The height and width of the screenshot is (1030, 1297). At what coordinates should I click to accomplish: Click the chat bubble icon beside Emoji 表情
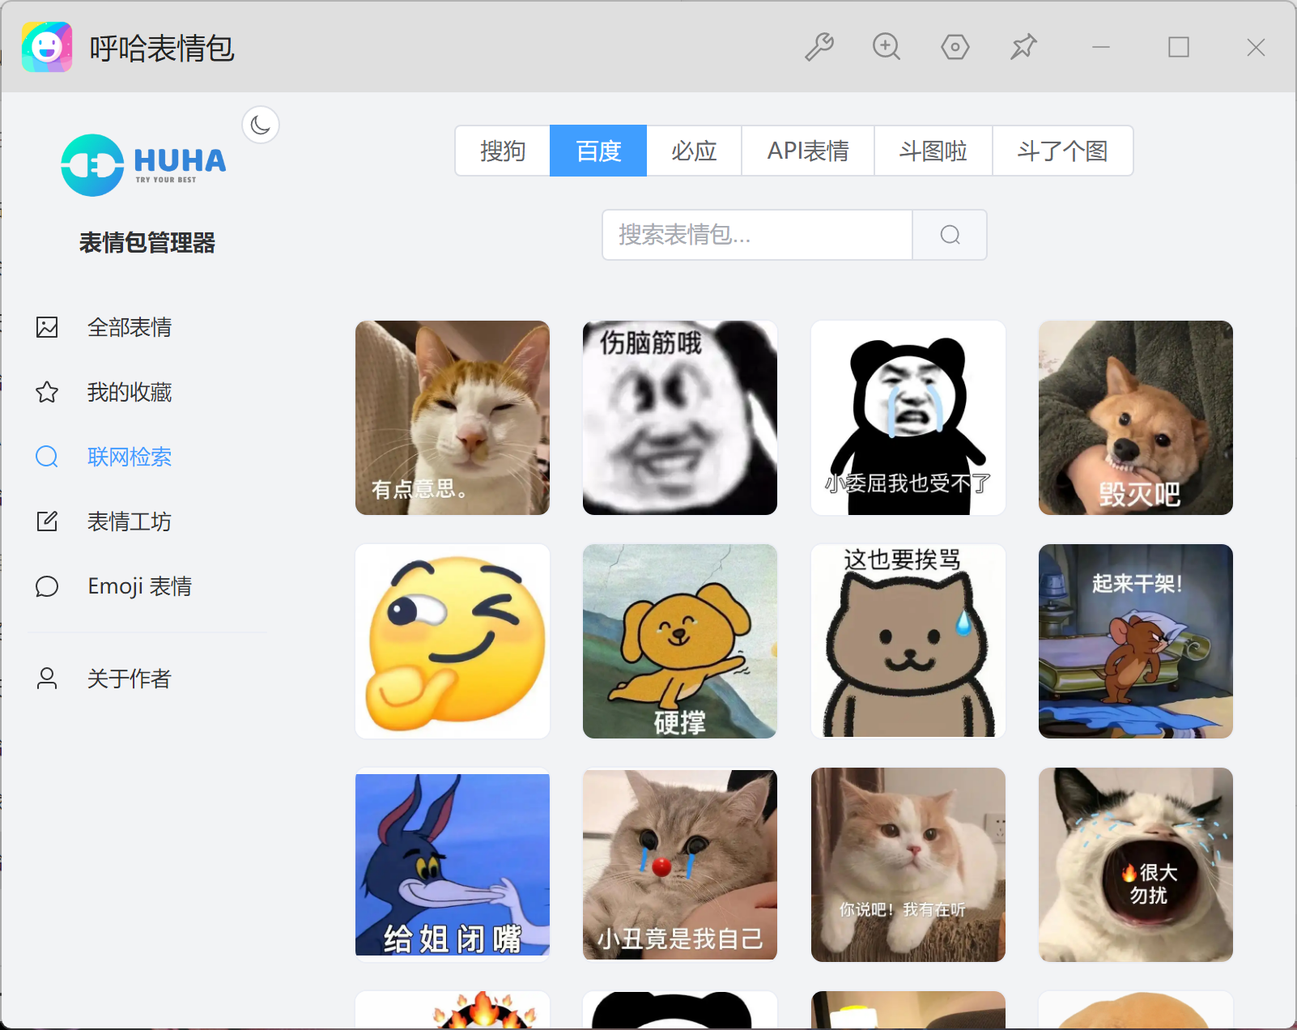47,586
